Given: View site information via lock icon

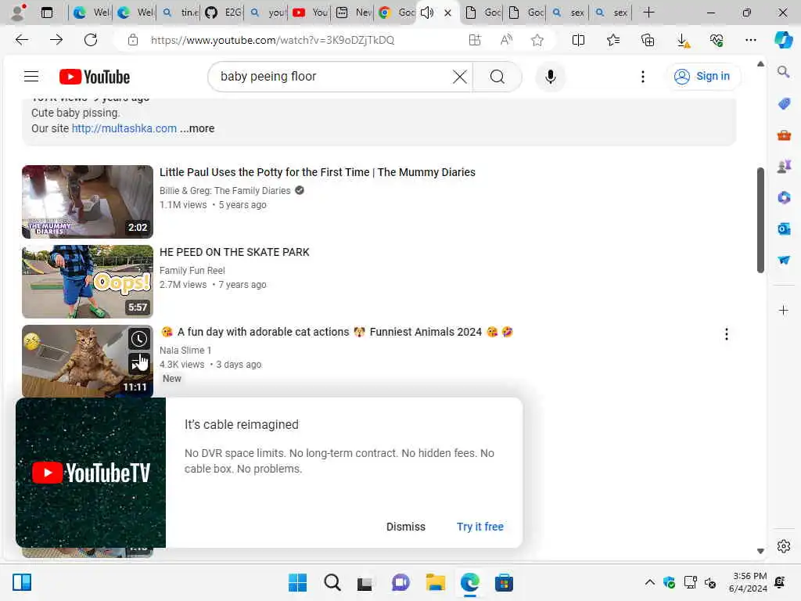Looking at the screenshot, I should pyautogui.click(x=133, y=40).
